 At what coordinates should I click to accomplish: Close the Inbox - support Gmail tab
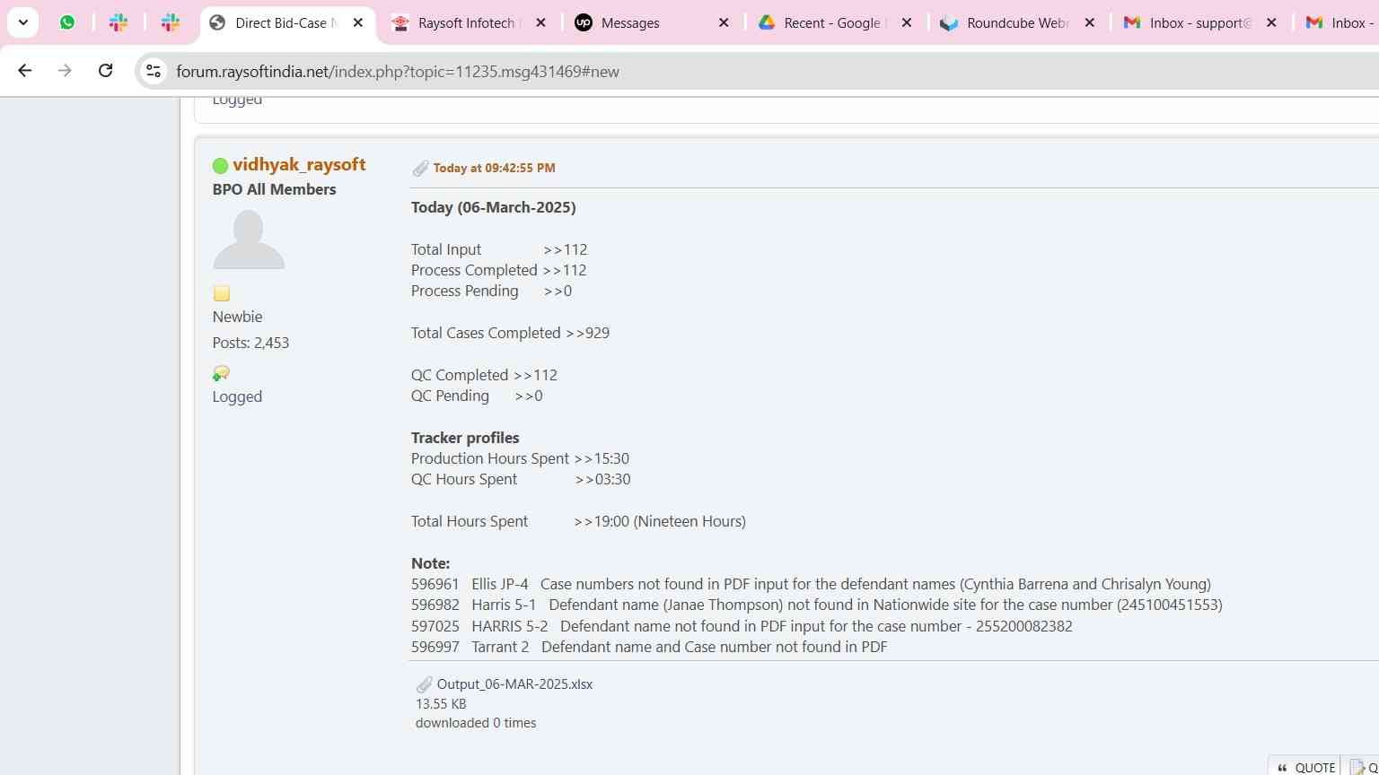coord(1271,23)
